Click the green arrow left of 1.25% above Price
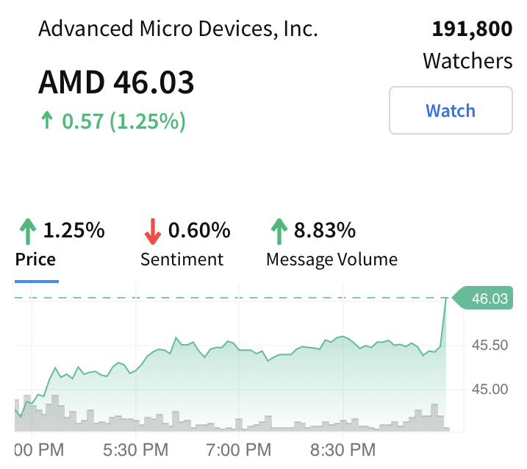Screen dimensions: 527x469 tap(27, 232)
